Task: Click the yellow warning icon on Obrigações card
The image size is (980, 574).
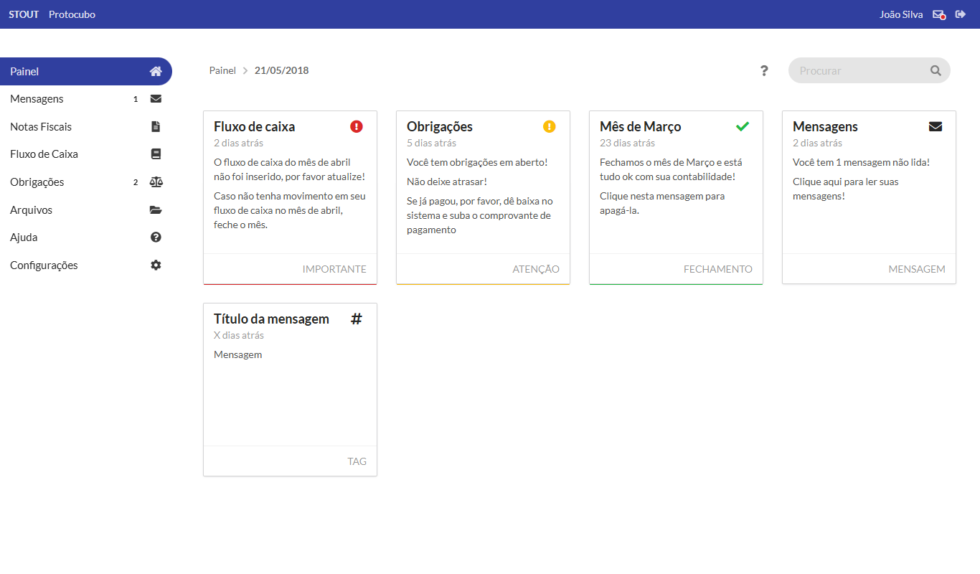Action: click(550, 126)
